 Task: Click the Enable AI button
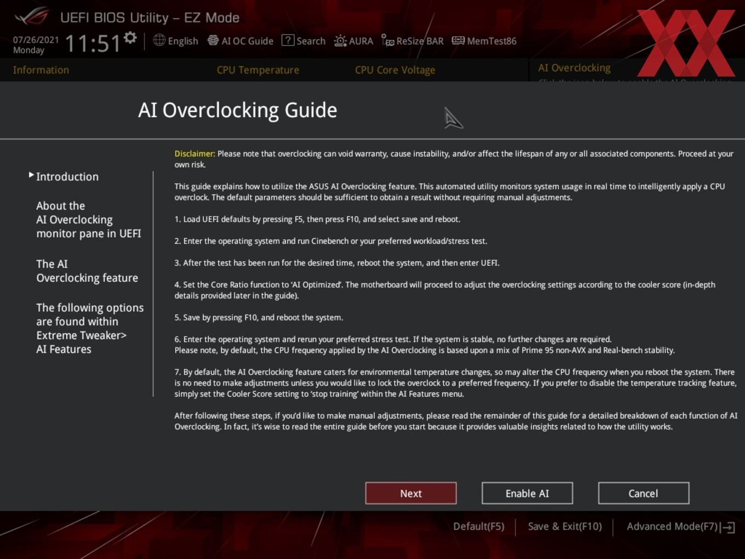click(x=527, y=493)
